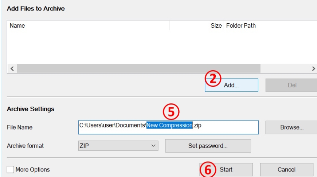Click the left scroll arrow of the file list

click(12, 68)
